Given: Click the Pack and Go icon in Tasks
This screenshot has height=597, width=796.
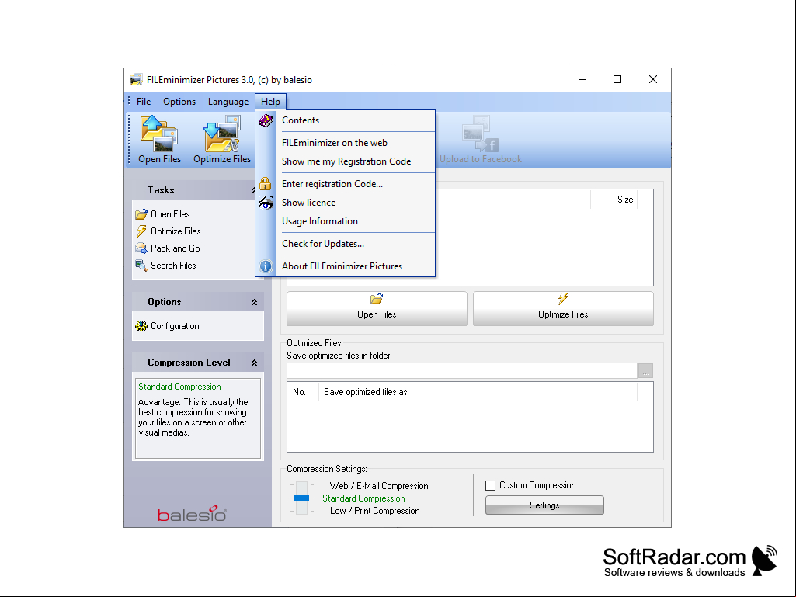Looking at the screenshot, I should pyautogui.click(x=141, y=248).
